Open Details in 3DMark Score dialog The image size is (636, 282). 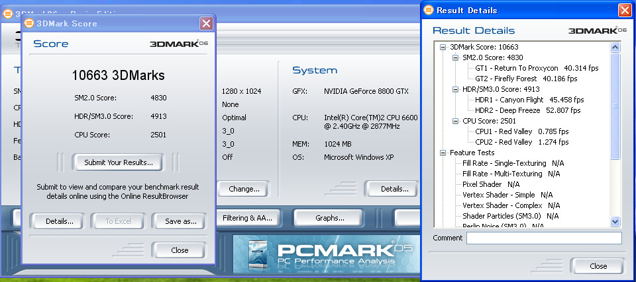(59, 221)
